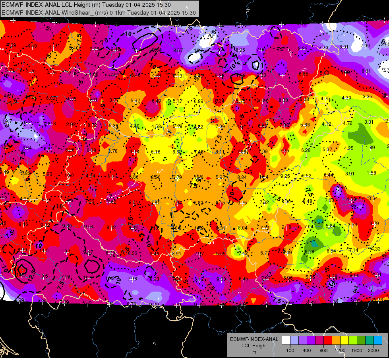389x358 pixels.
Task: Click the legend label '100'
Action: [290, 350]
